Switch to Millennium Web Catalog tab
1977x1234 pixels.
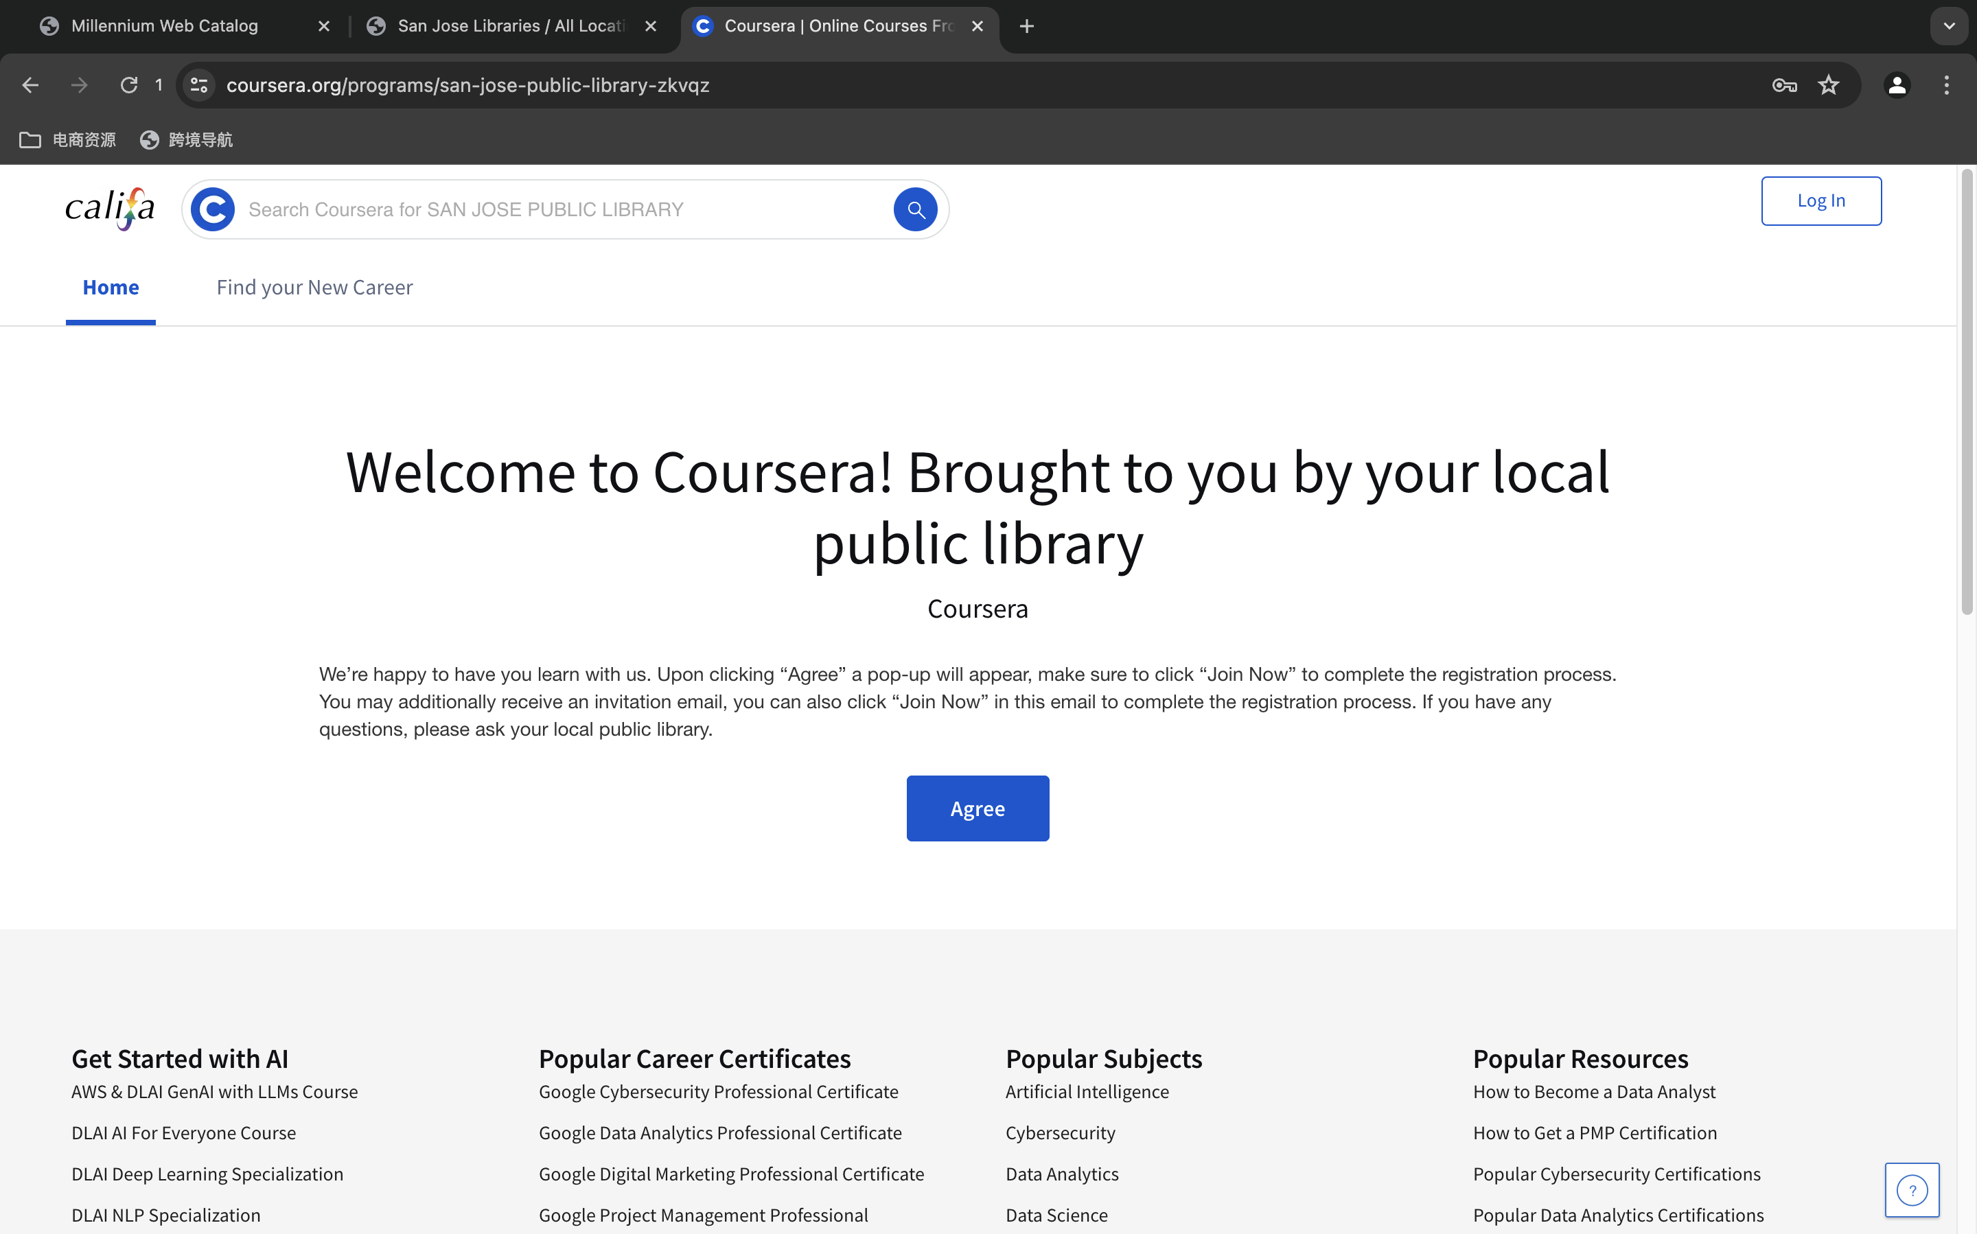[x=165, y=26]
